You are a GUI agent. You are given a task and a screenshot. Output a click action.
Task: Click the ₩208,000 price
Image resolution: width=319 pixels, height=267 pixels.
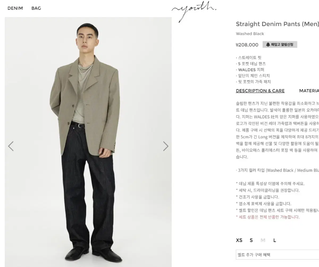coord(247,45)
